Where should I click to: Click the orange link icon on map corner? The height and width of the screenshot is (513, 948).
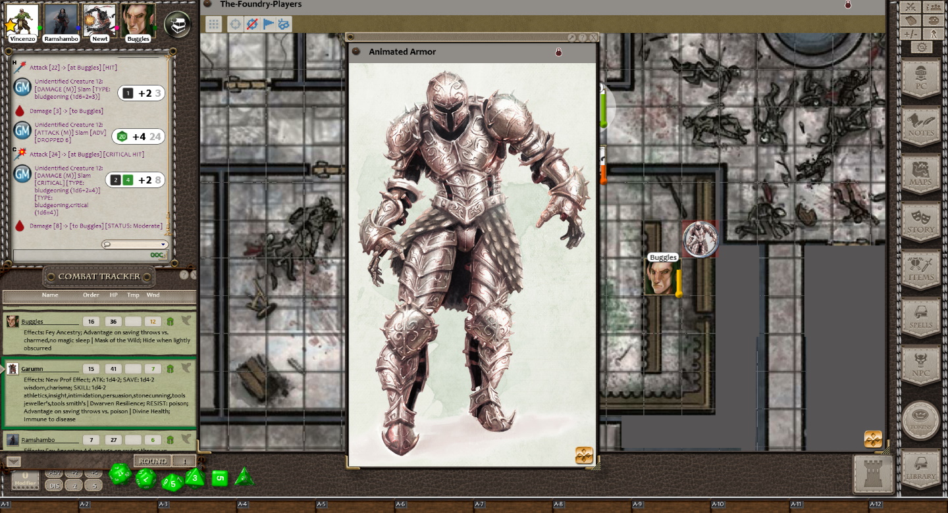873,439
